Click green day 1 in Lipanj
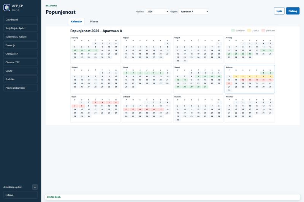304x202 pixels. pyautogui.click(x=126, y=73)
